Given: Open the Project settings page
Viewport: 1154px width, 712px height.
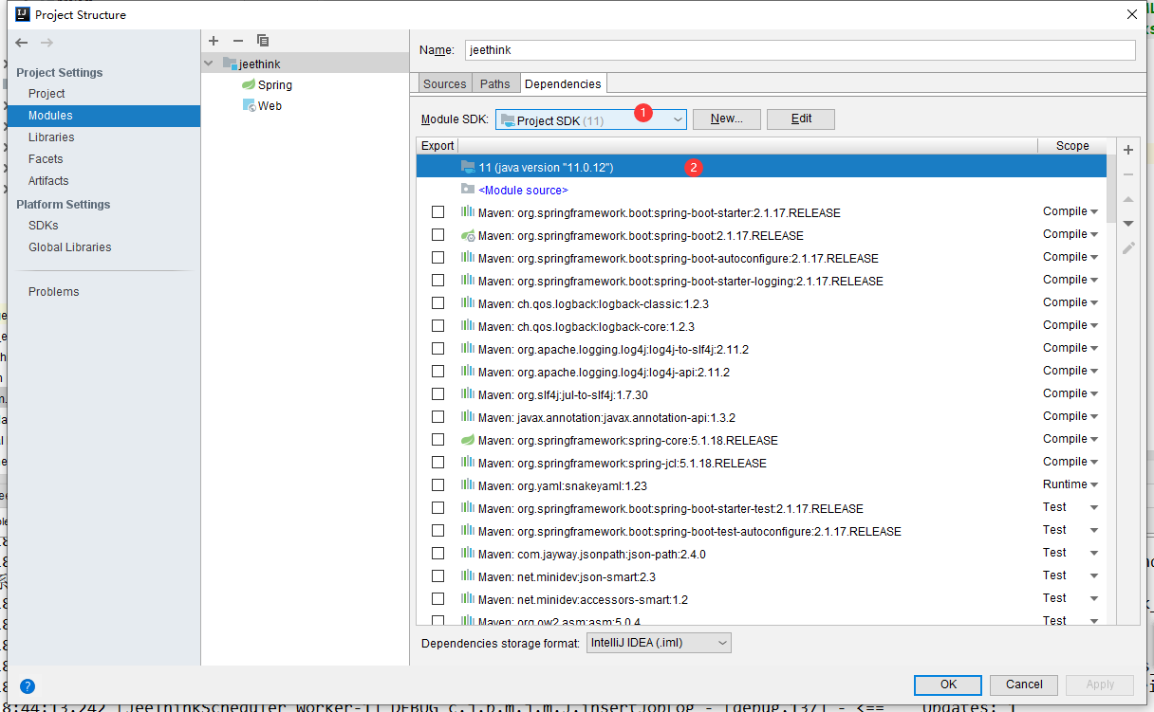Looking at the screenshot, I should pyautogui.click(x=47, y=94).
